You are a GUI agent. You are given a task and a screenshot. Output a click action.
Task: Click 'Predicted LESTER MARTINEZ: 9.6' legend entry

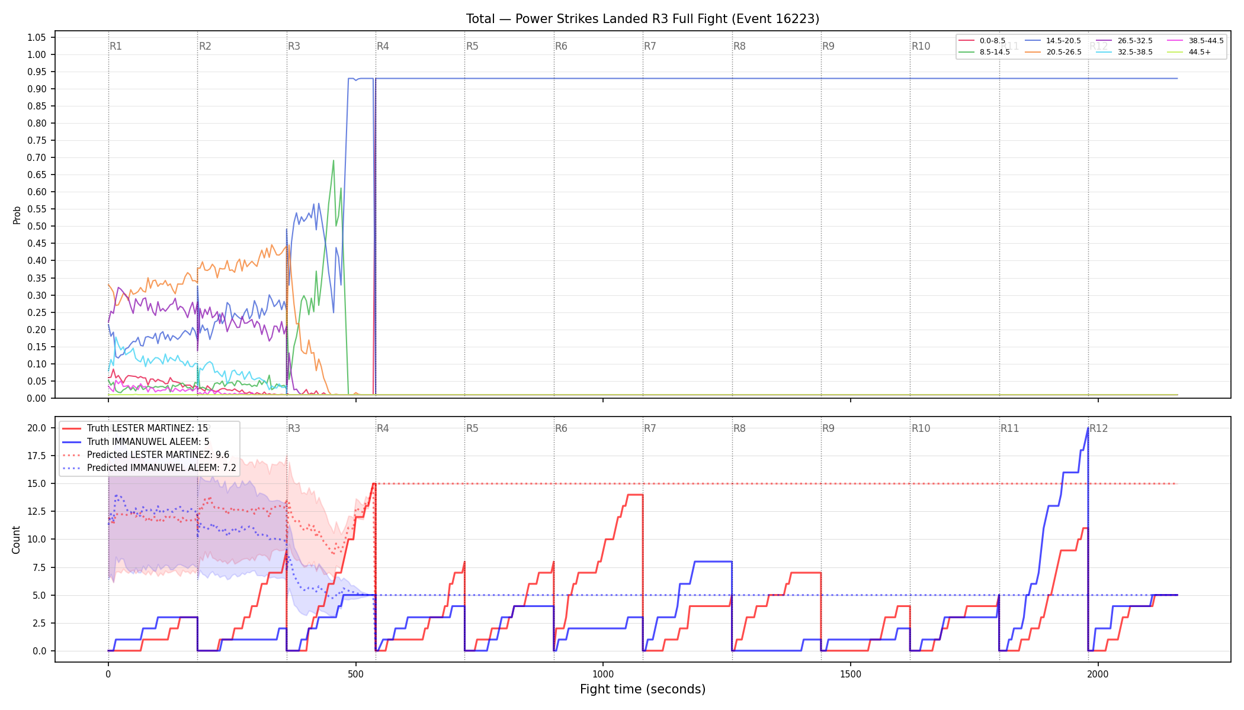(x=146, y=454)
